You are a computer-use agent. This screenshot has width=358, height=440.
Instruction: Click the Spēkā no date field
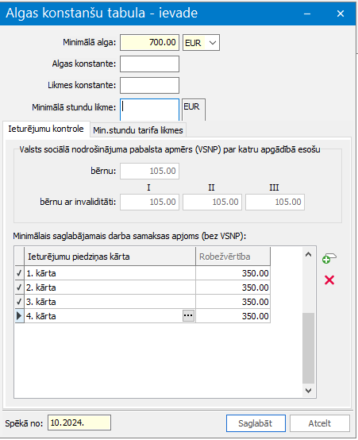click(x=79, y=423)
